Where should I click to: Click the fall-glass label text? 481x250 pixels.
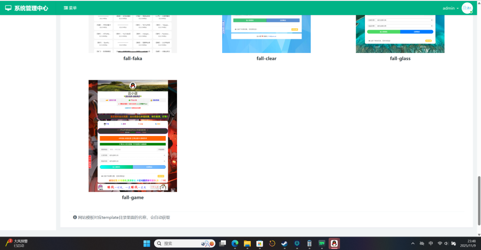click(400, 59)
